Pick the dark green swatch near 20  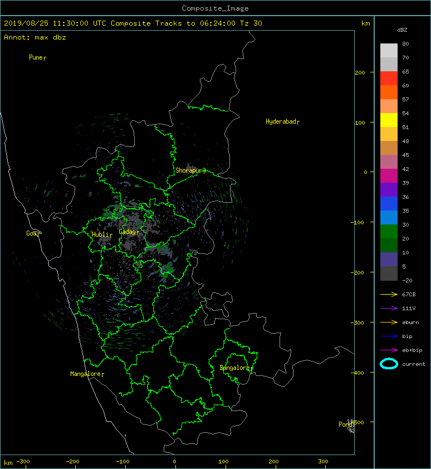tap(389, 246)
